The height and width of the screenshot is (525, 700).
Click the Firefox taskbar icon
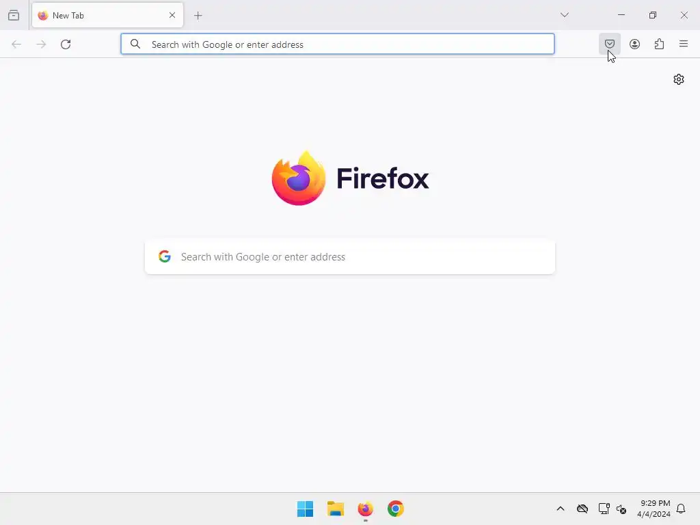tap(365, 509)
